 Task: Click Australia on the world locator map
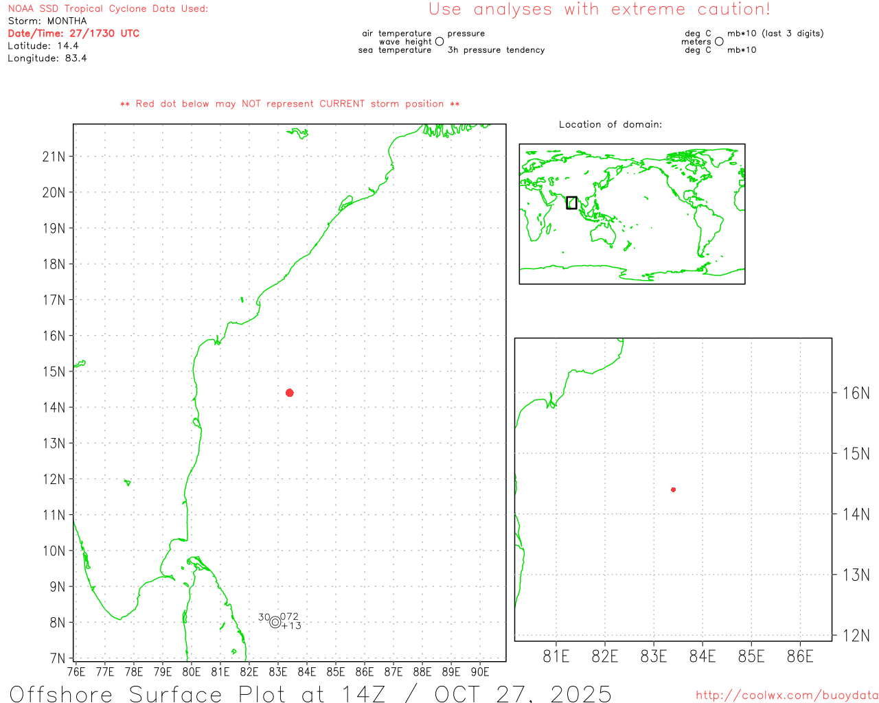(604, 235)
